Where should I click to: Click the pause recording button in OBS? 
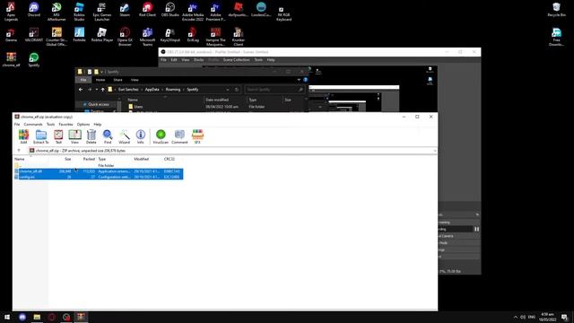tap(476, 229)
